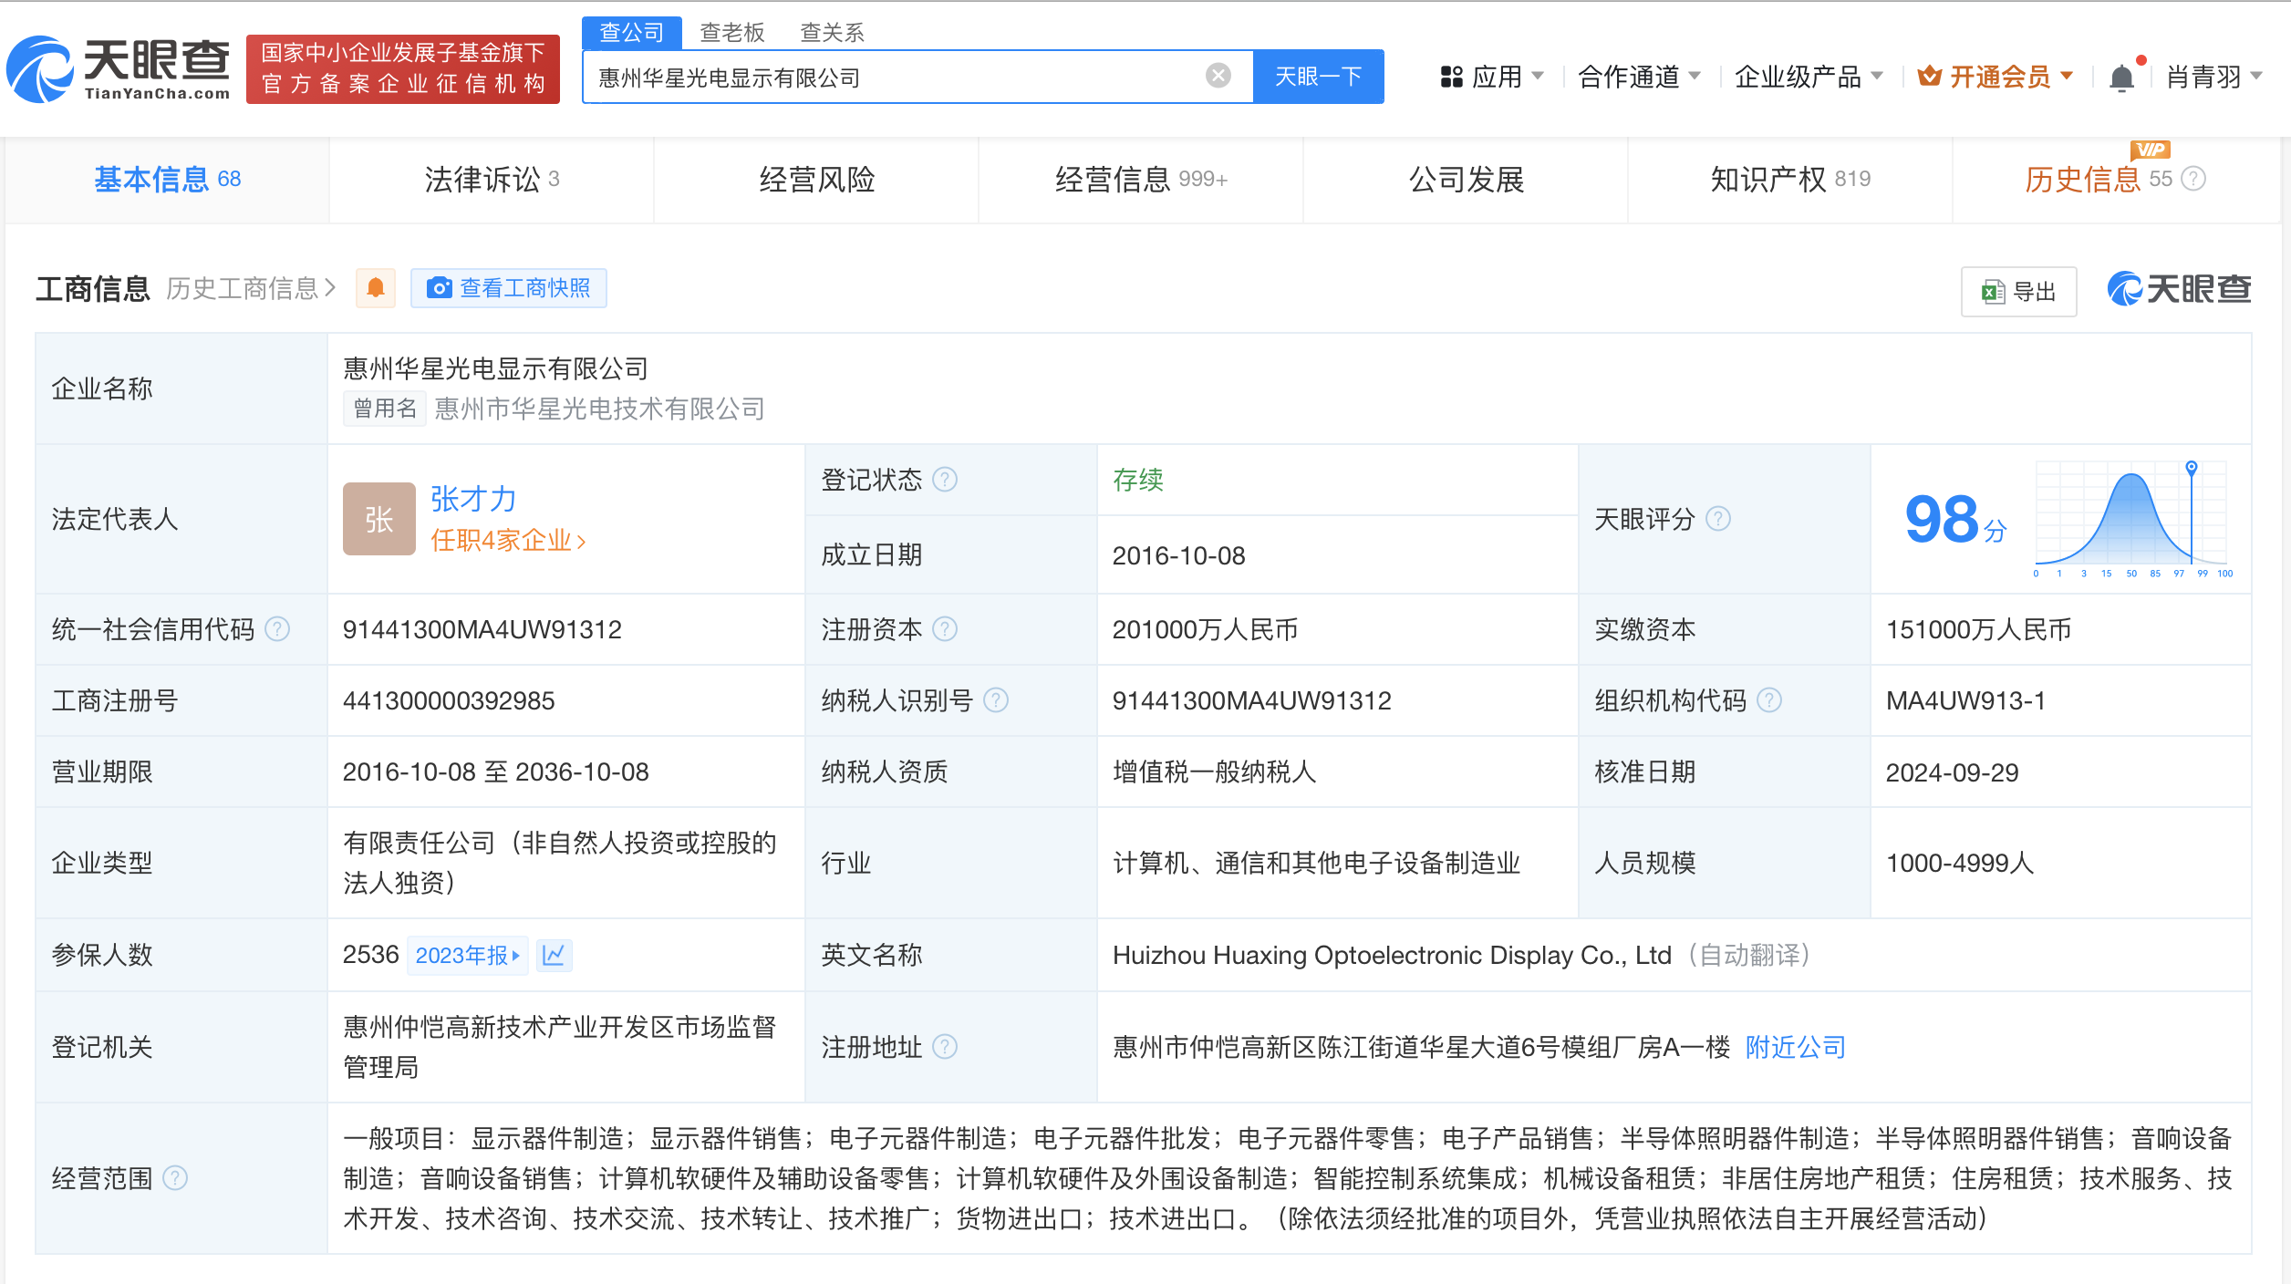Click help icon next to 经营范围
This screenshot has width=2291, height=1284.
point(175,1178)
